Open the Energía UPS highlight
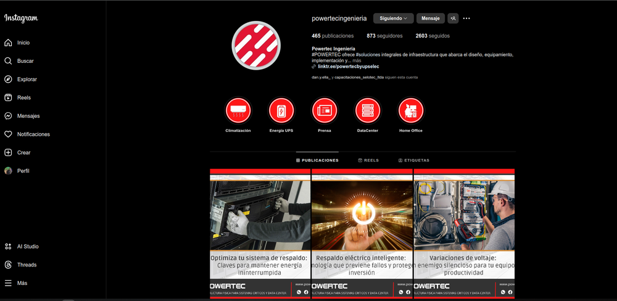 [281, 110]
